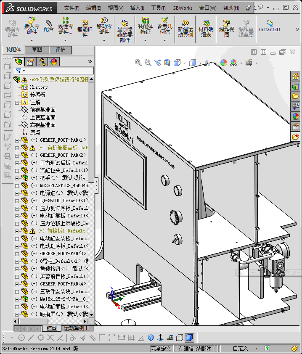Click Apply Scene icon
The height and width of the screenshot is (354, 302).
coord(233,63)
